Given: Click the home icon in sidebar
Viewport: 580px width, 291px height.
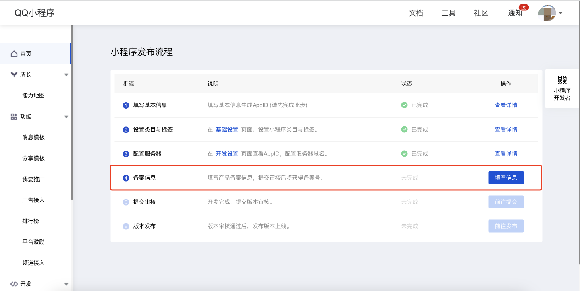Looking at the screenshot, I should click(14, 54).
